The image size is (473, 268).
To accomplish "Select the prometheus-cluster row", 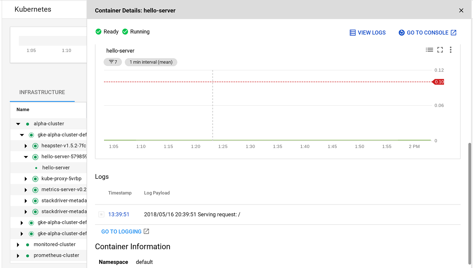I will (48, 256).
